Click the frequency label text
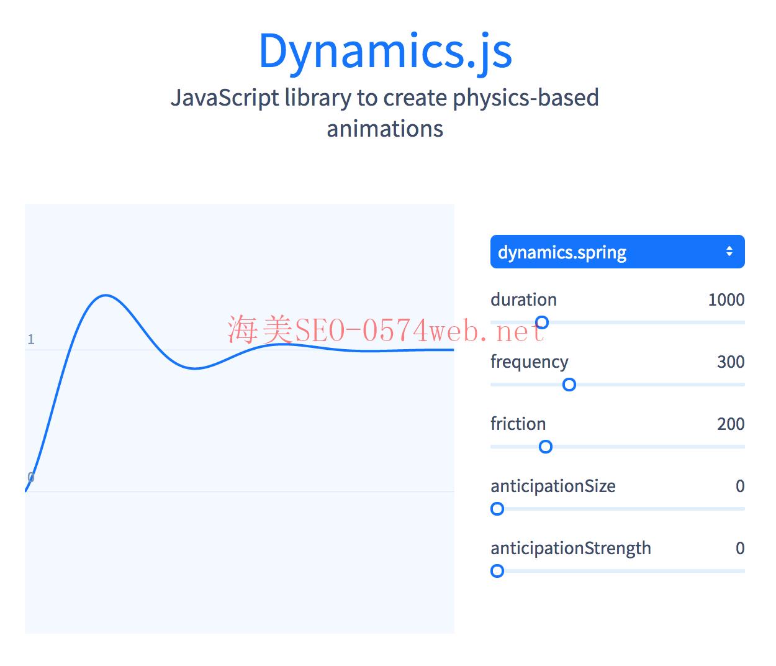The image size is (776, 666). coord(530,362)
